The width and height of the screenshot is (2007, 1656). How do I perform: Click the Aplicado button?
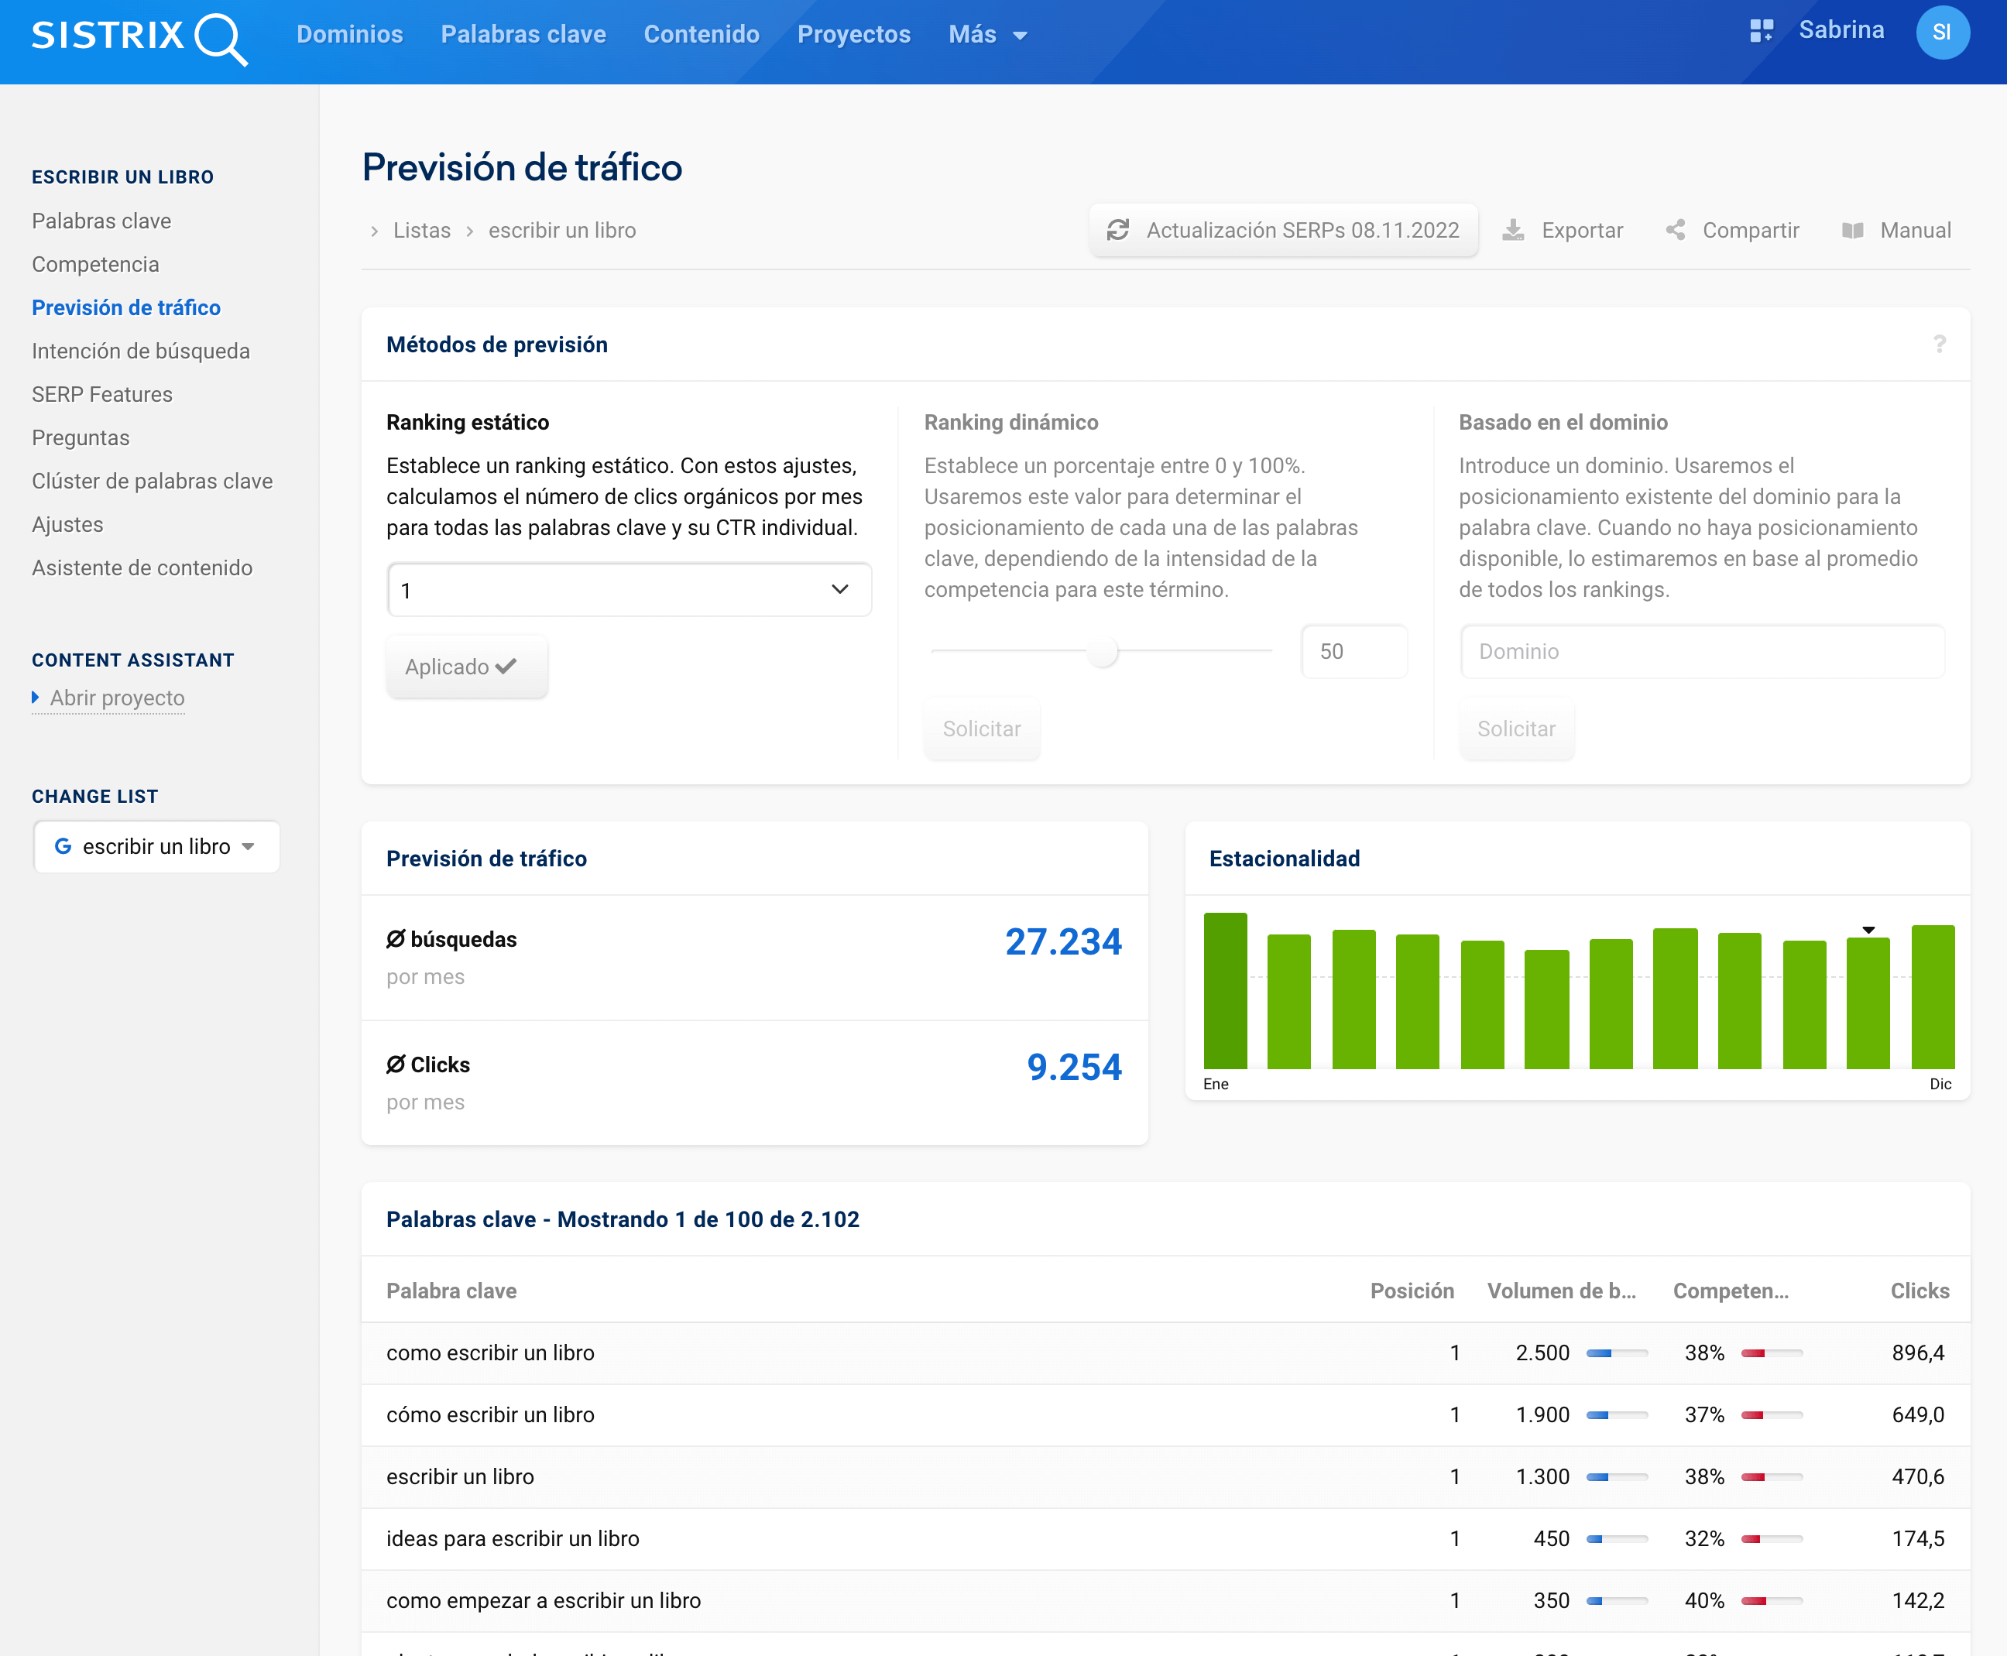(x=465, y=666)
